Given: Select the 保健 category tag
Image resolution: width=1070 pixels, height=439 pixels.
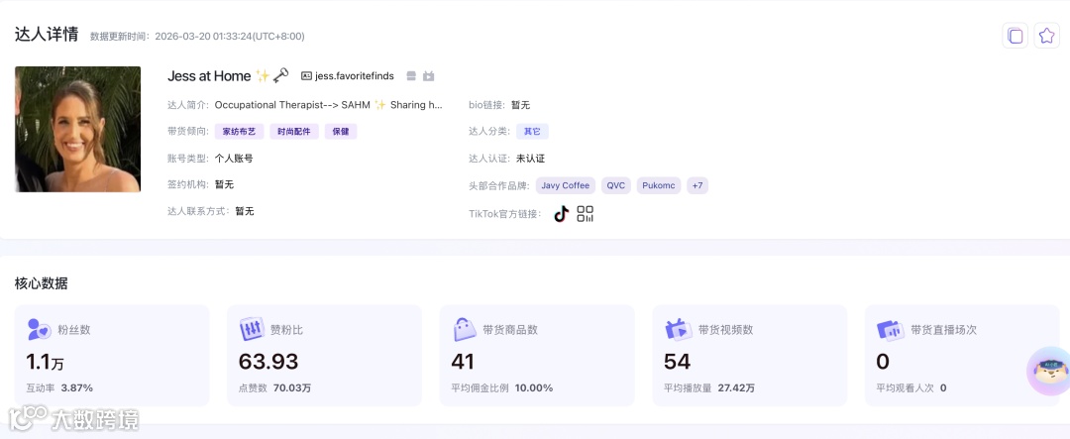Looking at the screenshot, I should [341, 132].
